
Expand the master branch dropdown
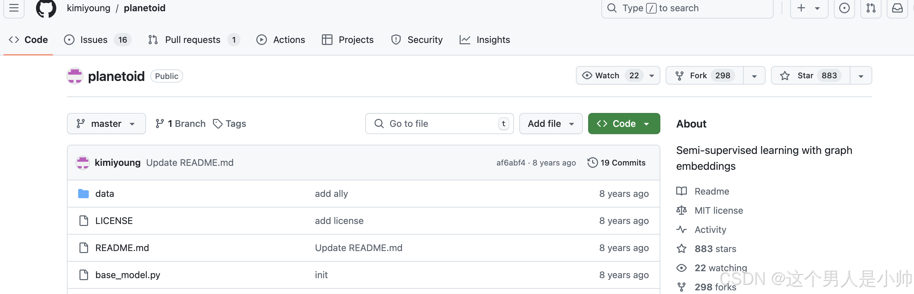pos(106,124)
